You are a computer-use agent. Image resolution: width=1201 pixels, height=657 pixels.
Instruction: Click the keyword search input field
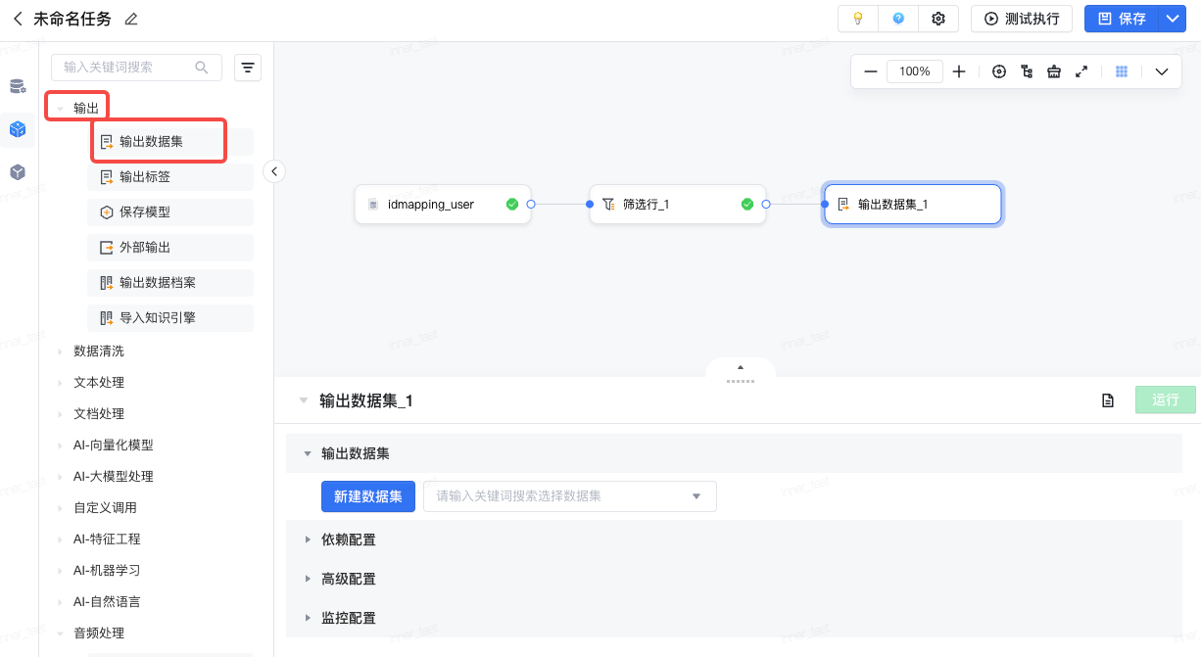click(127, 68)
